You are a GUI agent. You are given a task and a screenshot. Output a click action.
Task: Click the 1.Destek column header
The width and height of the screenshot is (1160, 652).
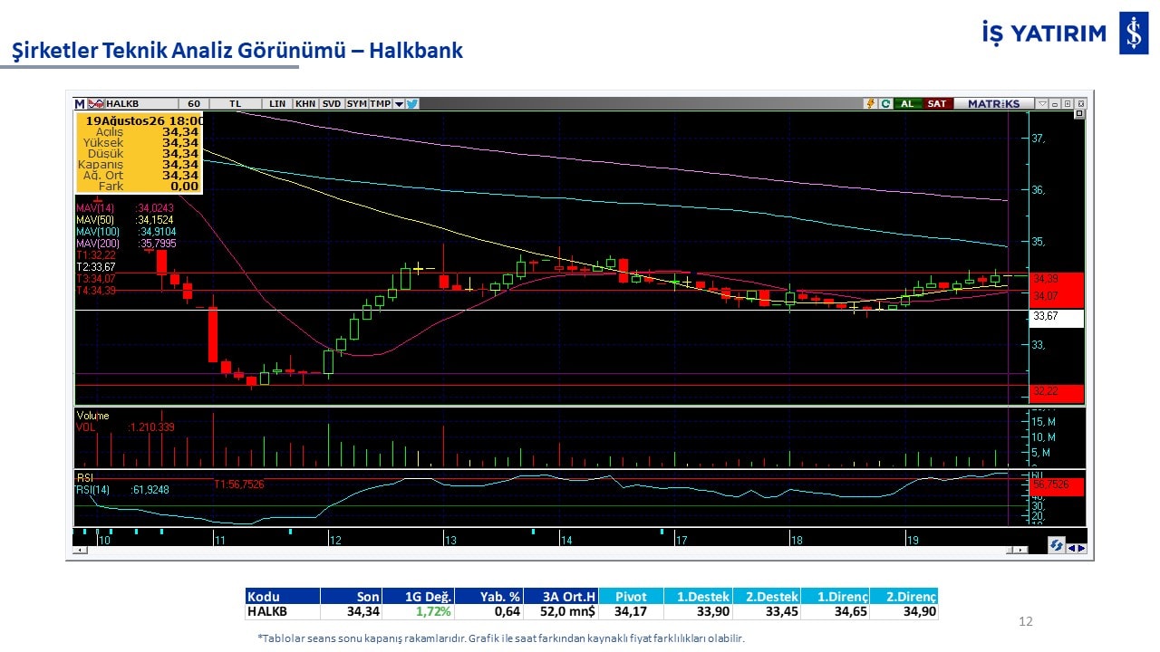pyautogui.click(x=699, y=597)
